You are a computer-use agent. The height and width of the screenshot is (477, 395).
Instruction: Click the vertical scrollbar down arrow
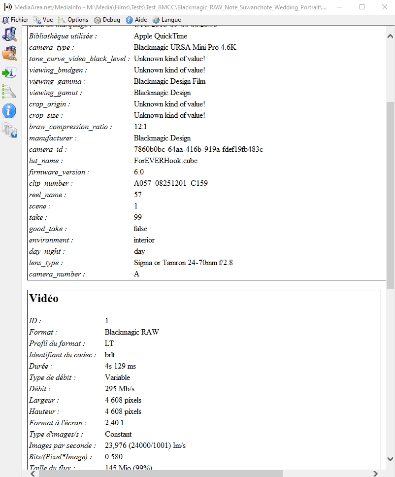391,459
